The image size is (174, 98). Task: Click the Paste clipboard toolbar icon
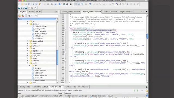click(40, 4)
